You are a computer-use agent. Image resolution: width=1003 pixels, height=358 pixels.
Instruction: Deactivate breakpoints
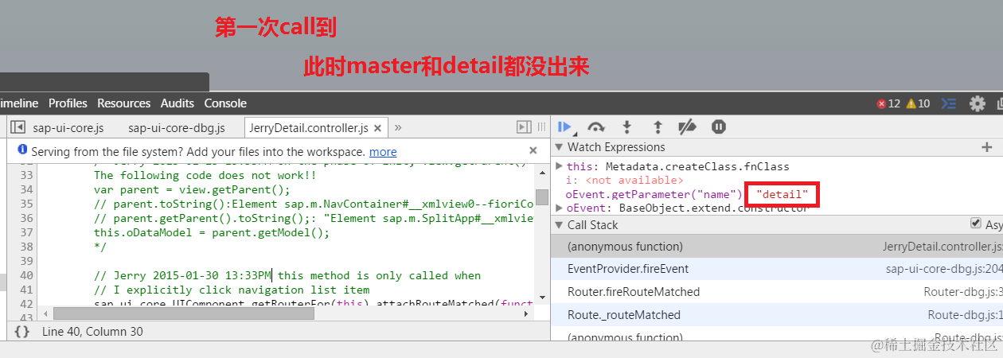[688, 126]
